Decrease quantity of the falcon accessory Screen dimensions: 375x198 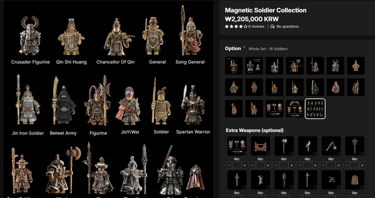point(300,165)
